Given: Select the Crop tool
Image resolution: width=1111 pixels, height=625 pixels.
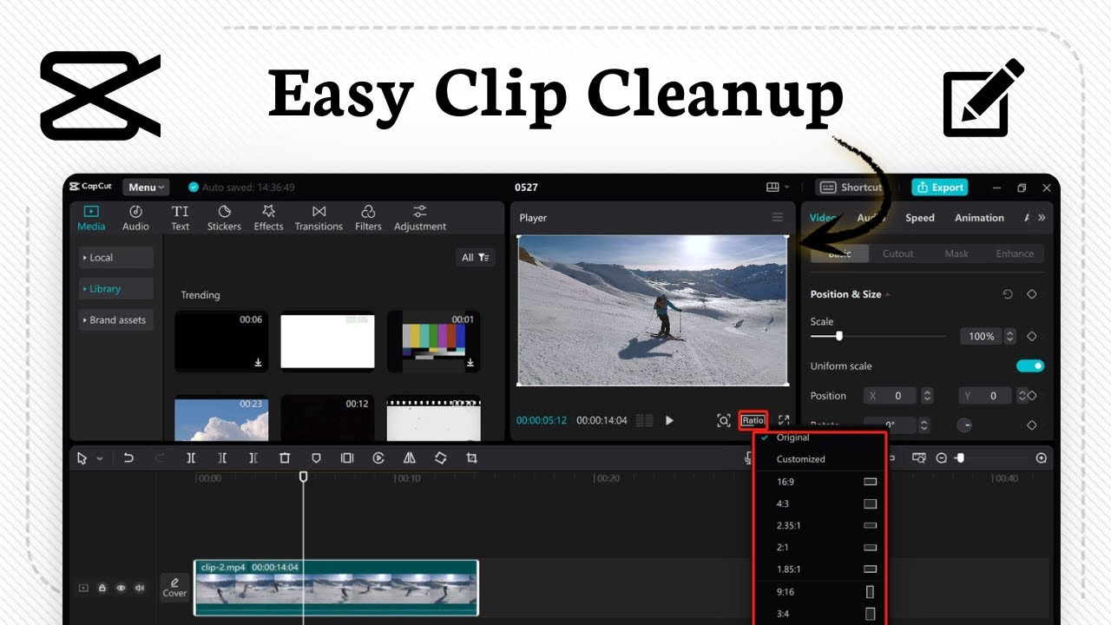Looking at the screenshot, I should [x=471, y=457].
